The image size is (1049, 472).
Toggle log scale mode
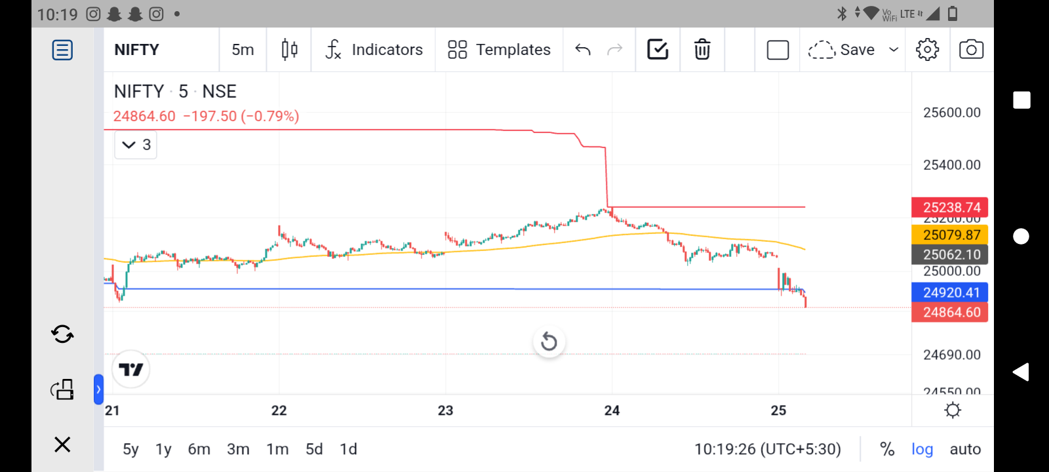pos(922,449)
